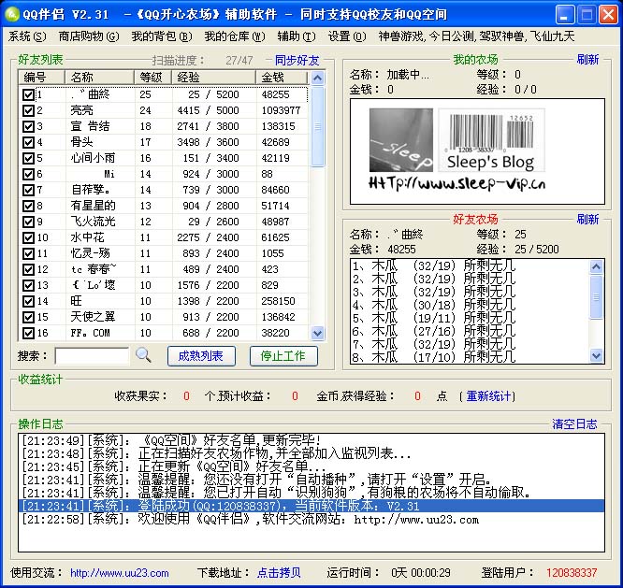Click friend list scrollbar thumb

[x=317, y=126]
